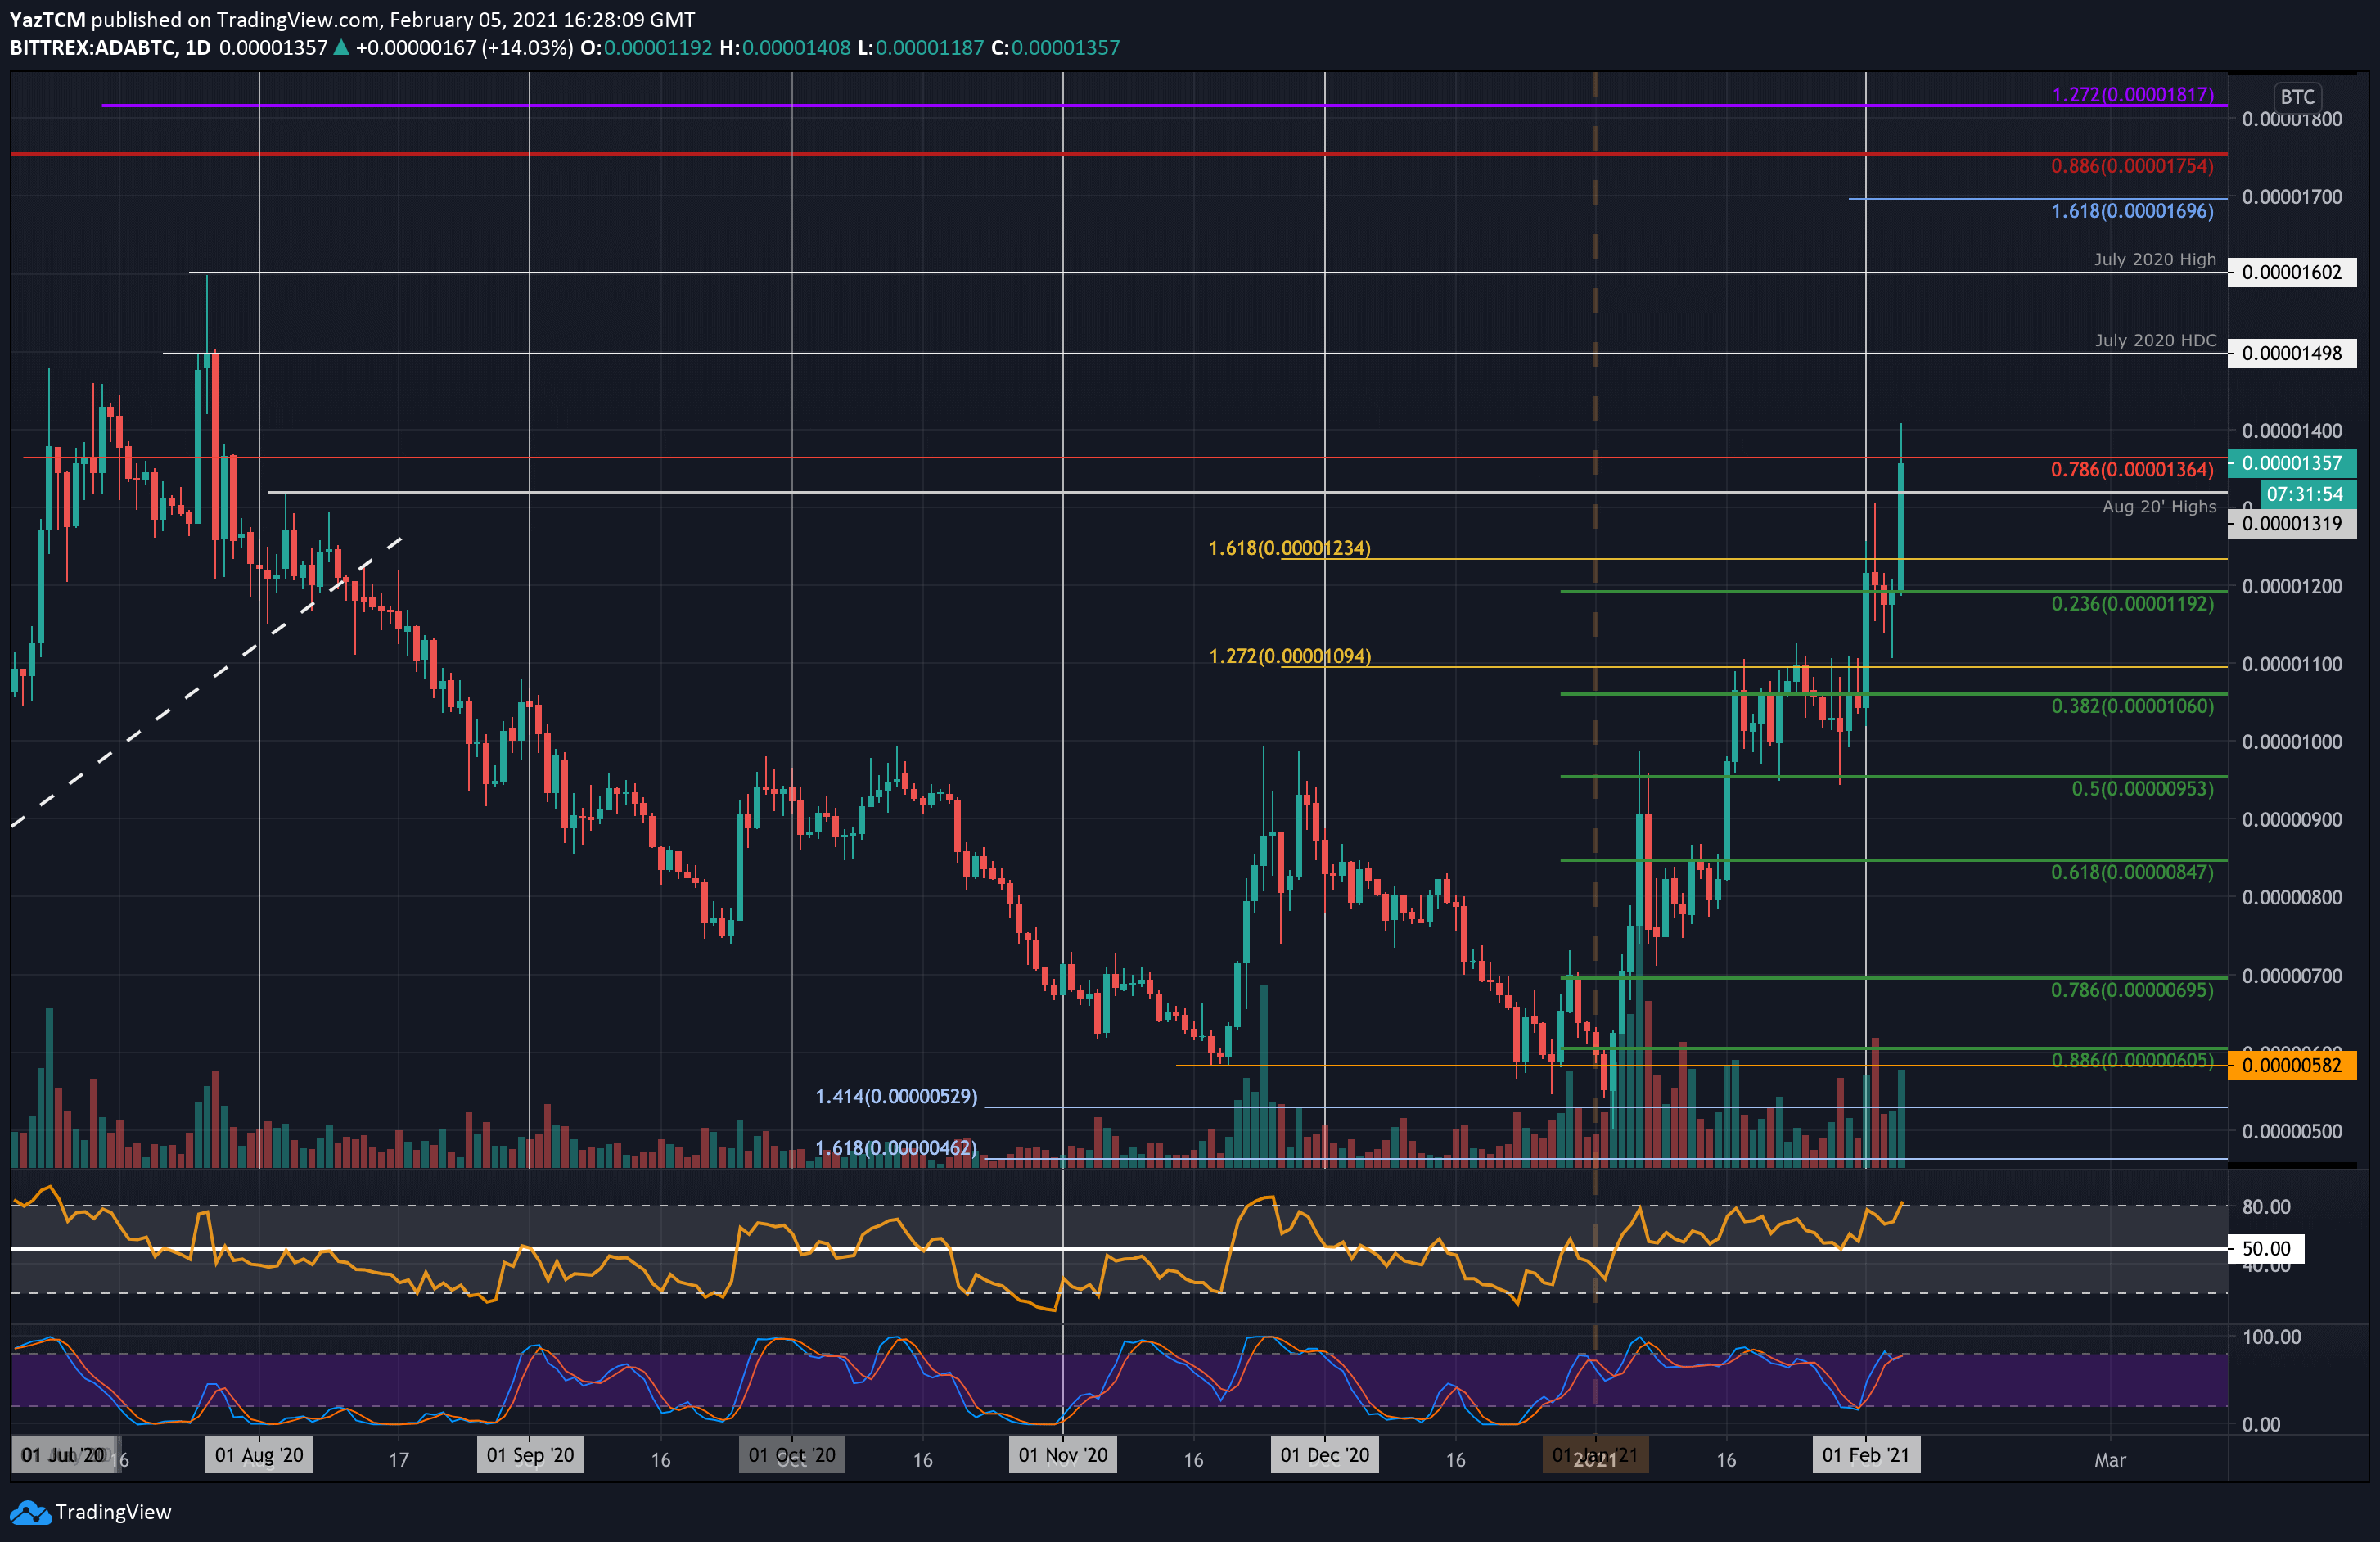
Task: Select the BTC unit button on price scale
Action: [x=2297, y=97]
